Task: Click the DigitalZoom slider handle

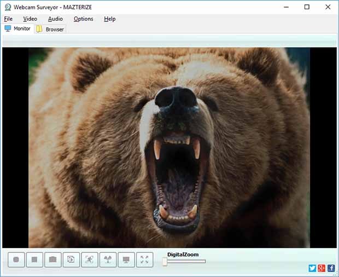Action: pyautogui.click(x=165, y=262)
